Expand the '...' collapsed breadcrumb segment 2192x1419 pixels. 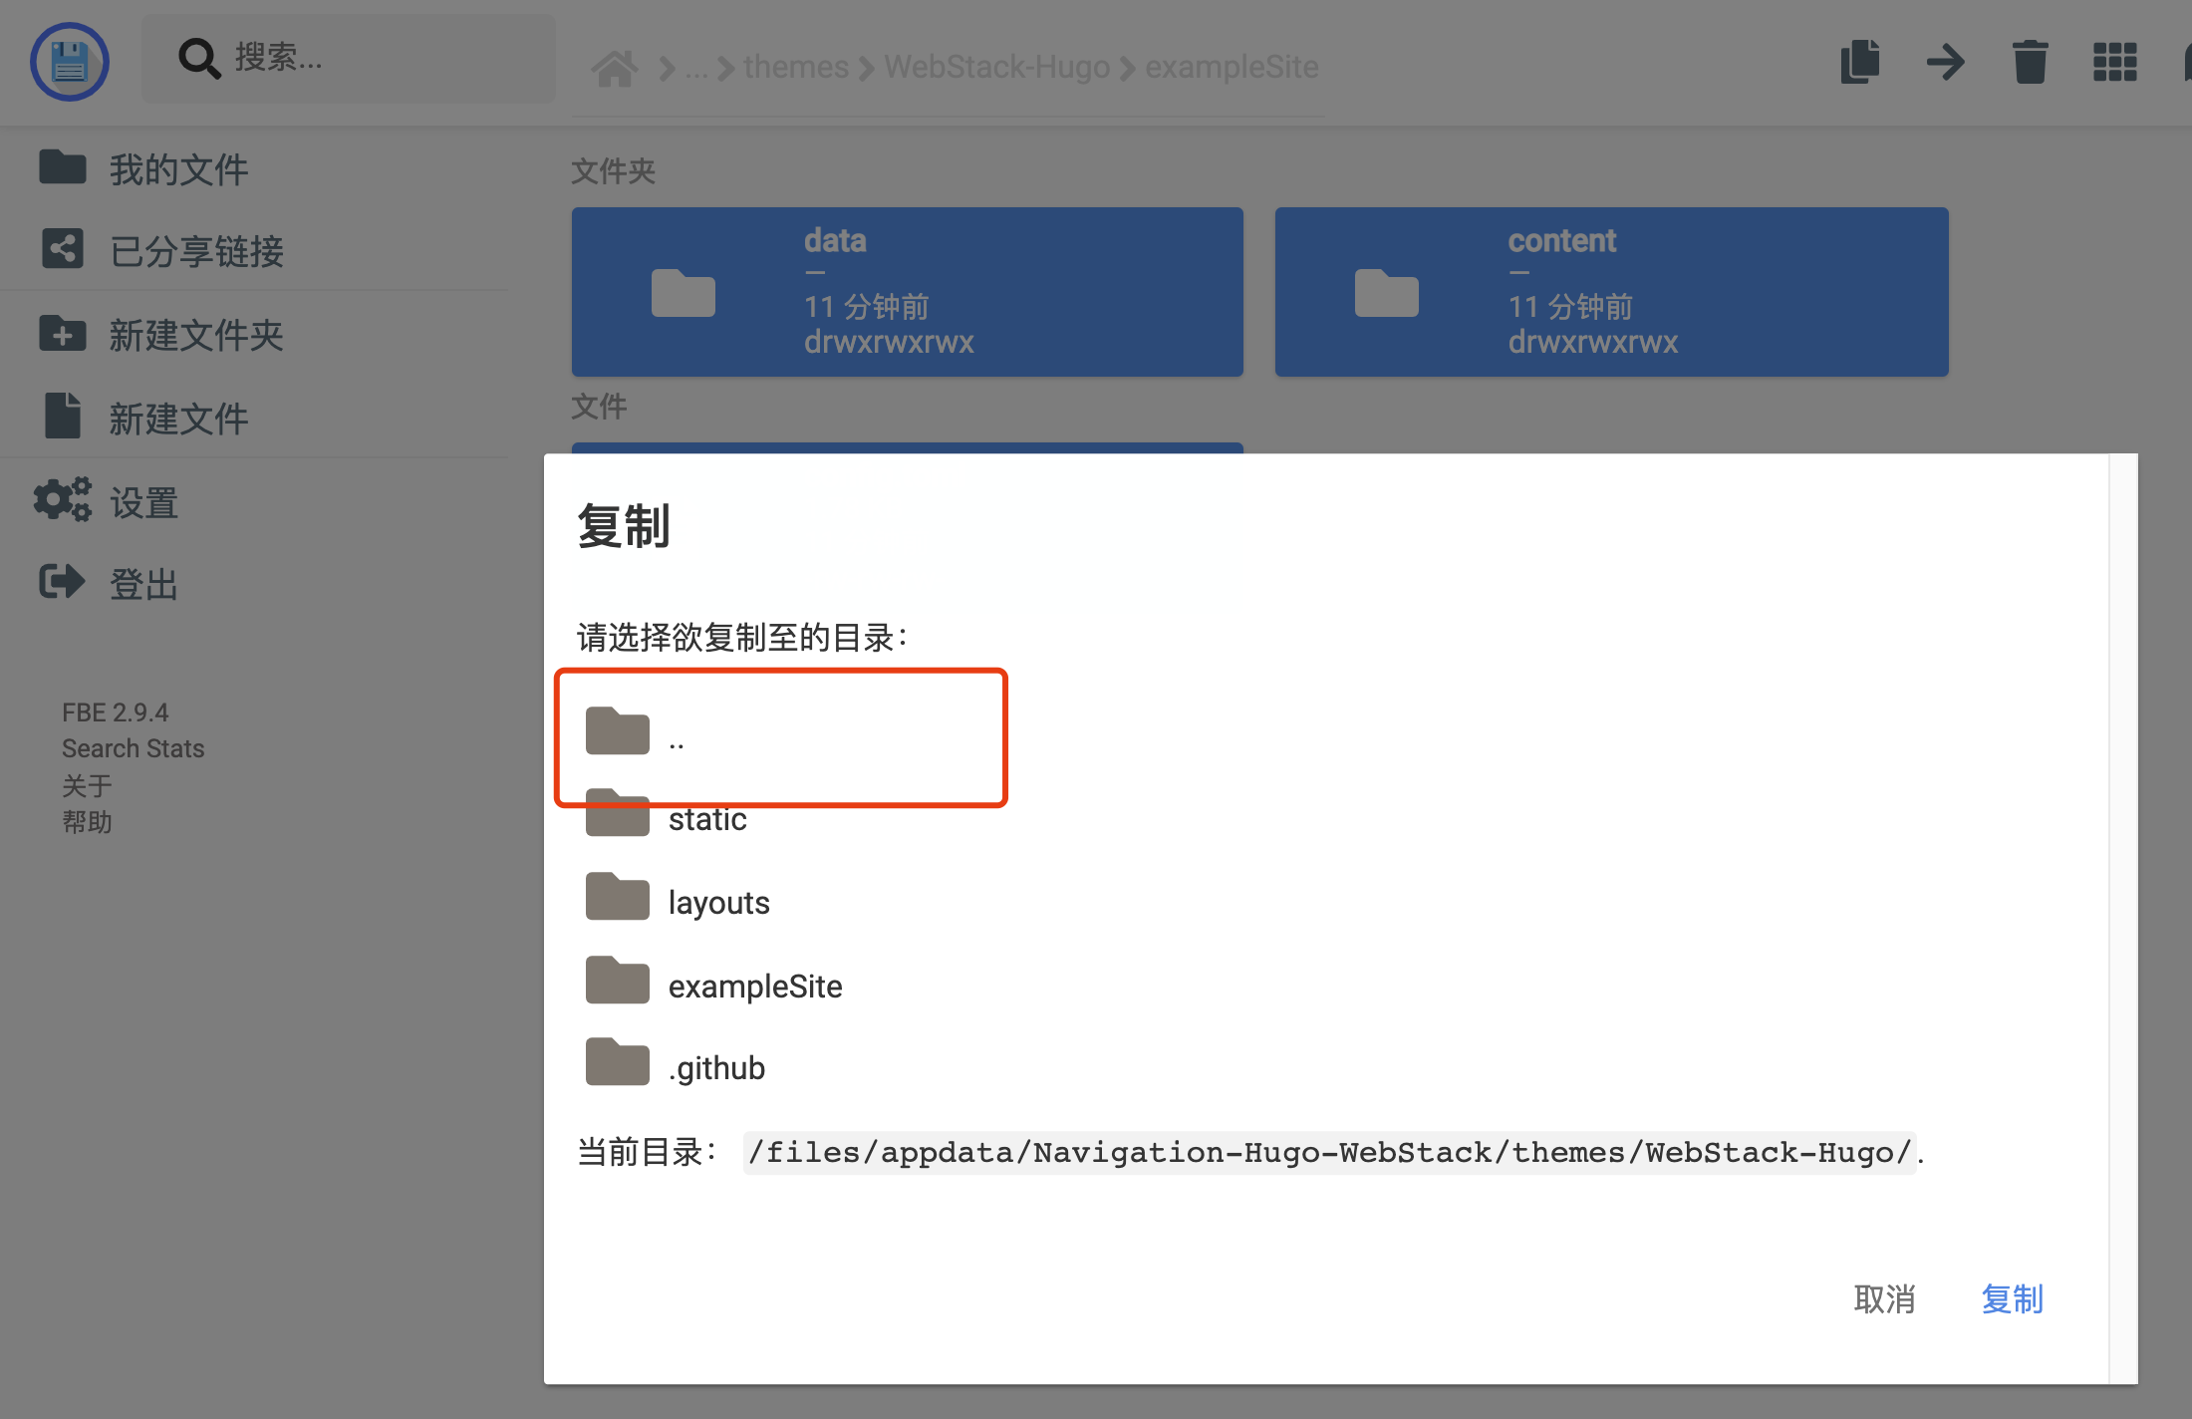point(696,66)
